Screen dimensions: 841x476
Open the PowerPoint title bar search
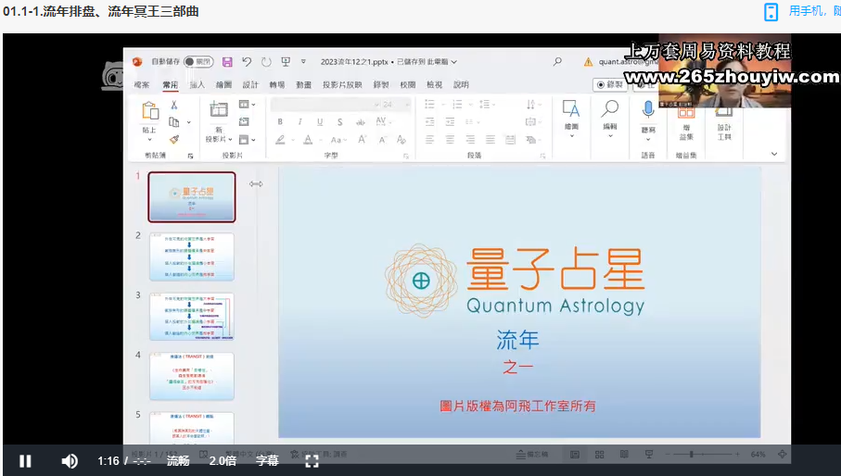pos(558,61)
